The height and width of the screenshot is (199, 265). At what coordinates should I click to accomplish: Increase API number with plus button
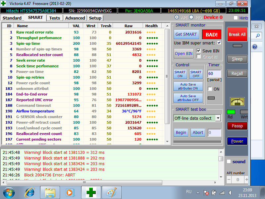(246, 179)
